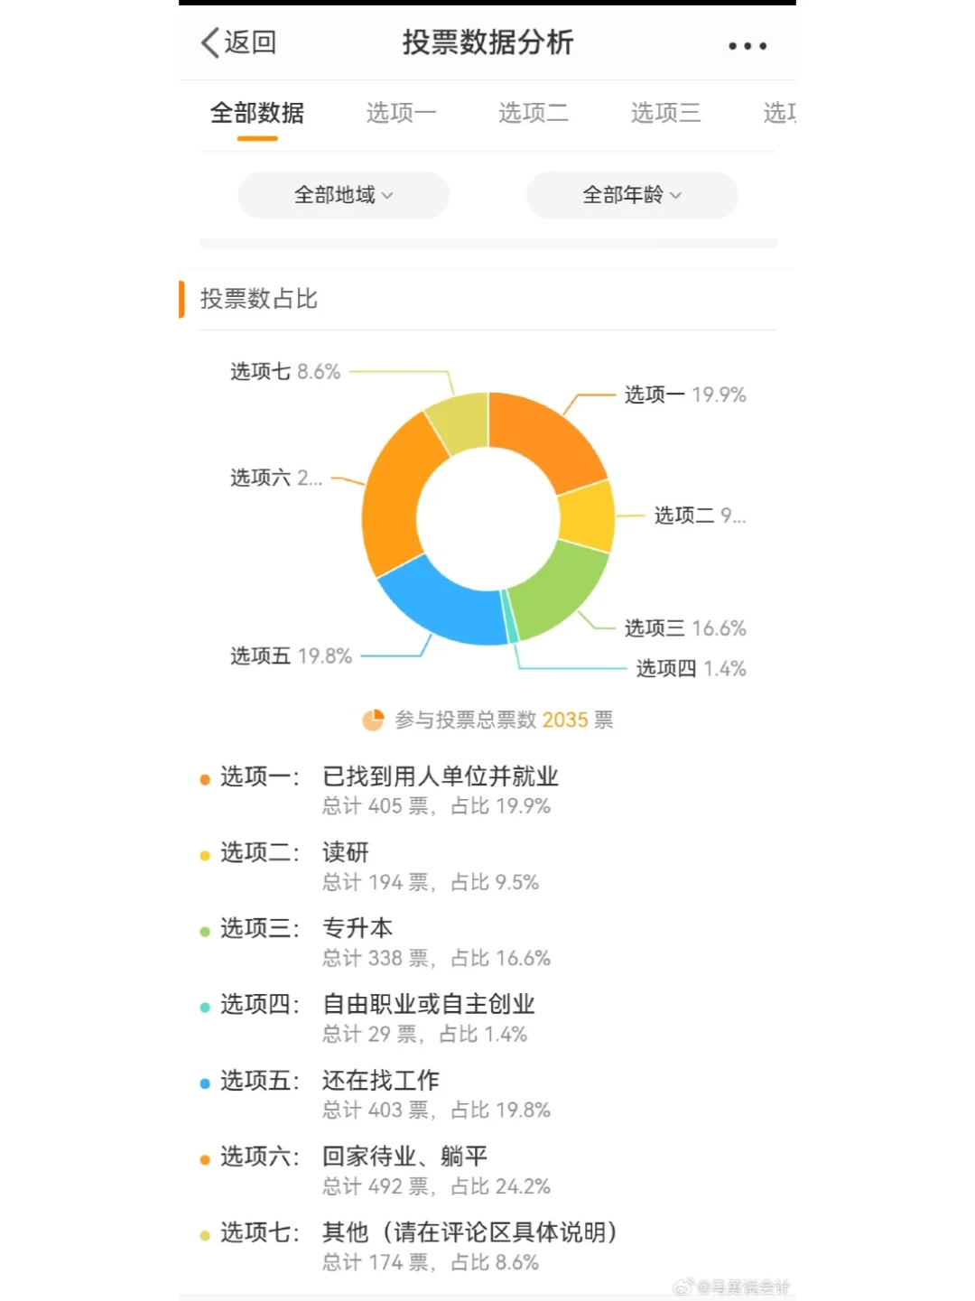The image size is (975, 1301).
Task: Open the three-dot more options menu
Action: pos(747,45)
